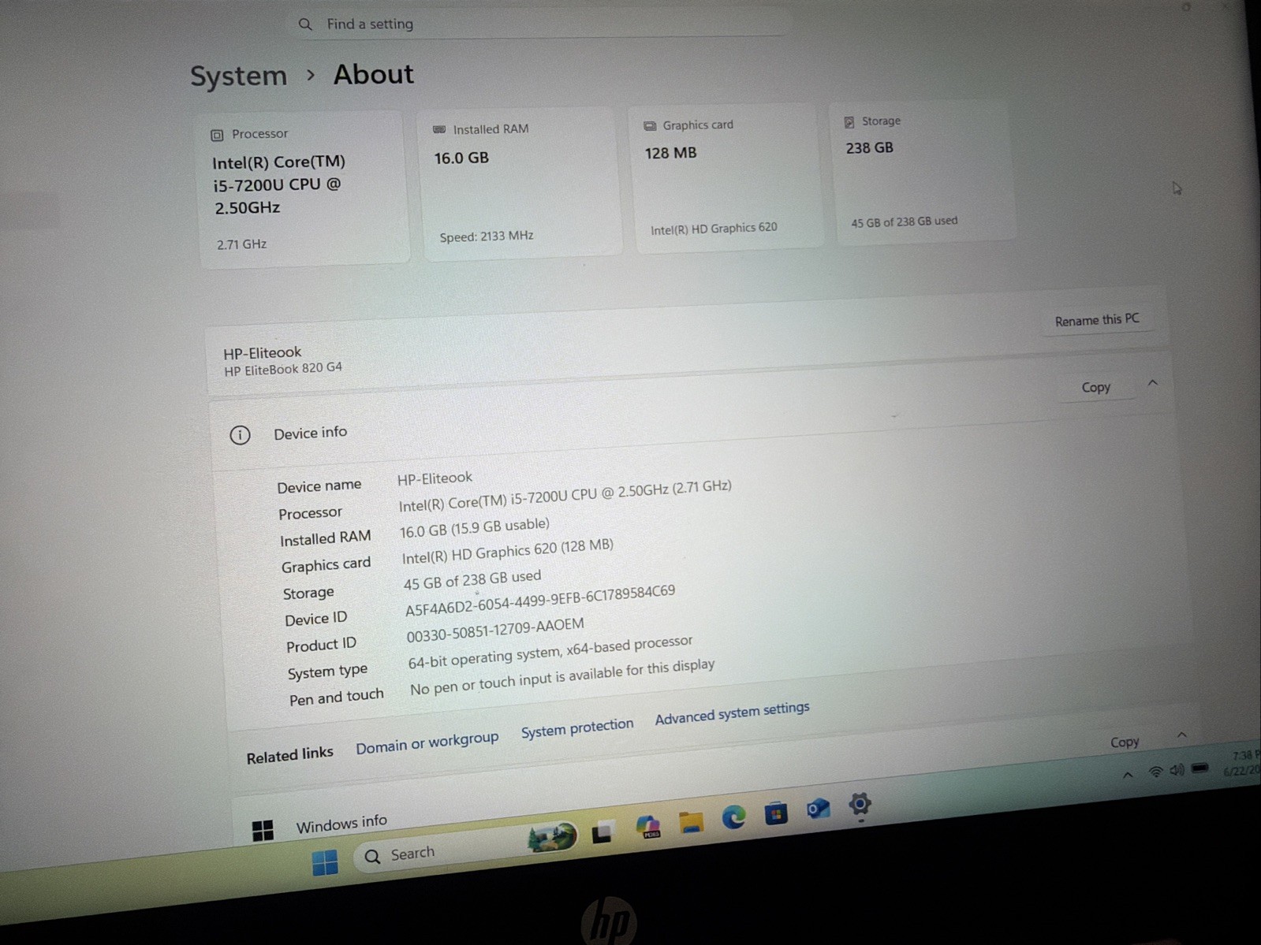This screenshot has width=1261, height=945.
Task: Copy the Windows info details
Action: point(1125,742)
